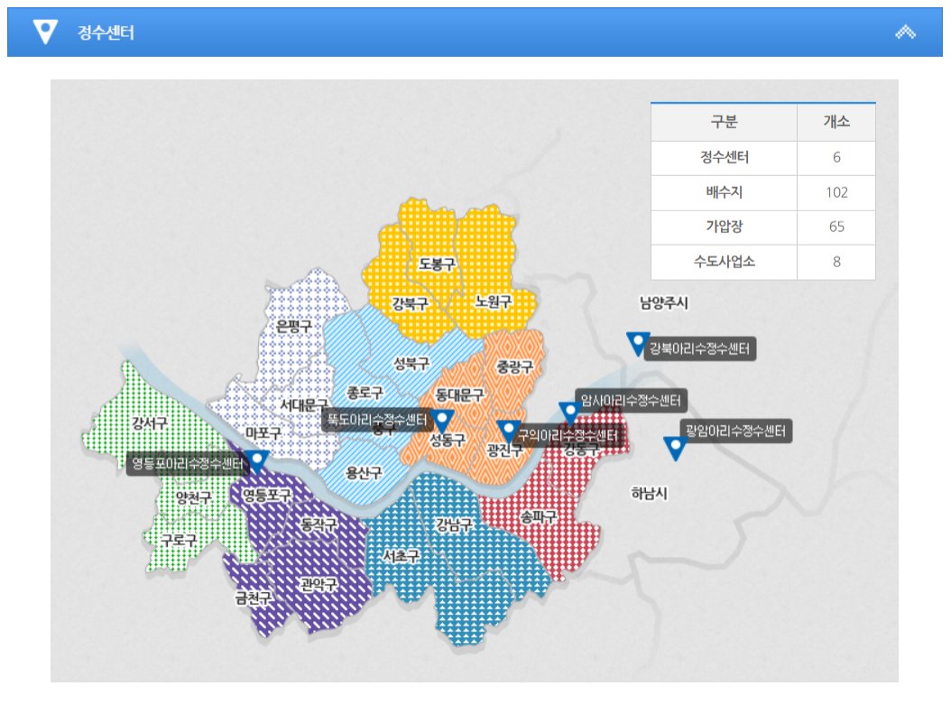The height and width of the screenshot is (714, 951).
Task: Click the 강북아리수정수센터 map pin
Action: click(x=638, y=345)
